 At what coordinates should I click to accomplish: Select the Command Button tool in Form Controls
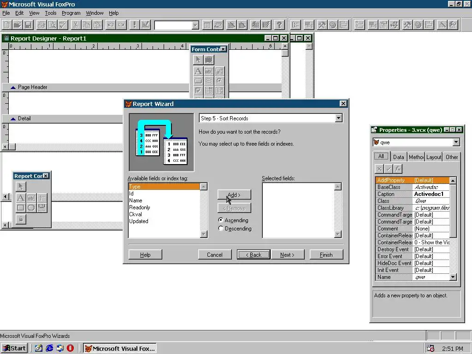click(x=198, y=81)
